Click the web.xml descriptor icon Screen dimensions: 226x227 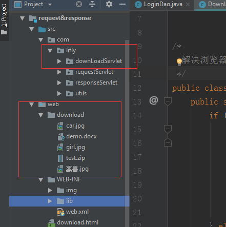60,212
